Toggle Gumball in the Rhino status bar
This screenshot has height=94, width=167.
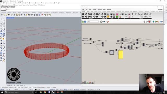(x=76, y=90)
